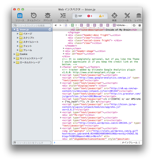Select the closing </hgroup> tag line
Screen dimensions: 154x161
tap(74, 32)
